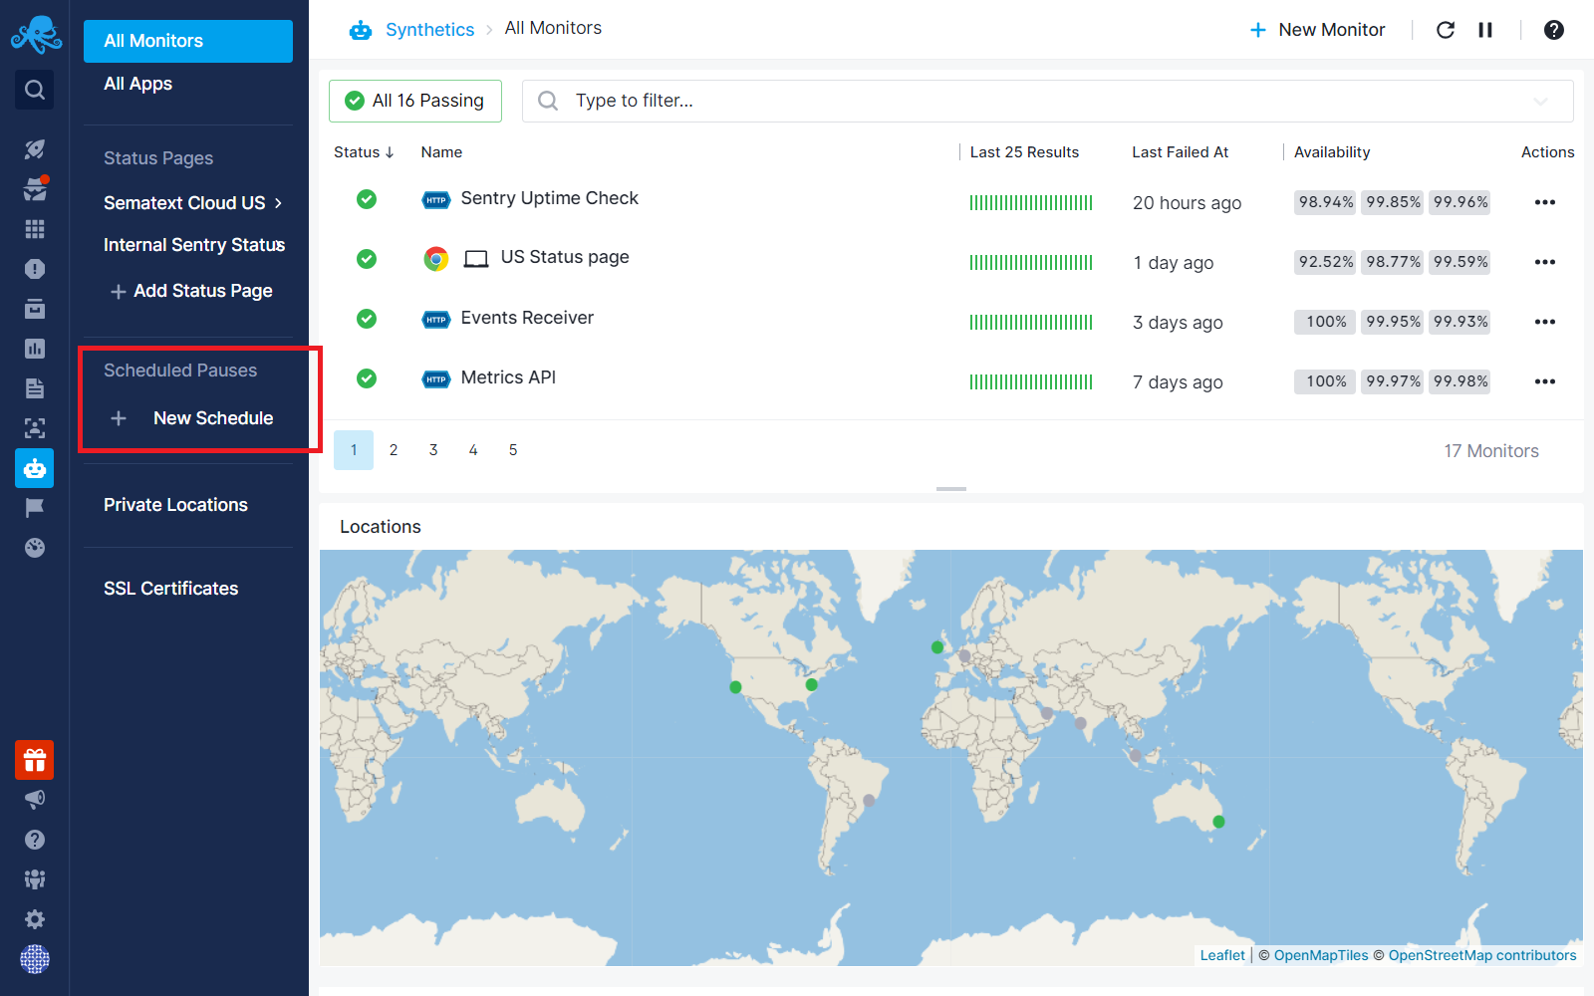Open the Leaflet attribution link
1594x996 pixels.
pyautogui.click(x=1222, y=955)
